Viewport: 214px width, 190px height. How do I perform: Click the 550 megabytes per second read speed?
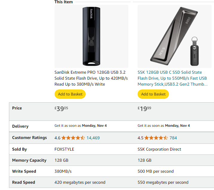pyautogui.click(x=163, y=182)
